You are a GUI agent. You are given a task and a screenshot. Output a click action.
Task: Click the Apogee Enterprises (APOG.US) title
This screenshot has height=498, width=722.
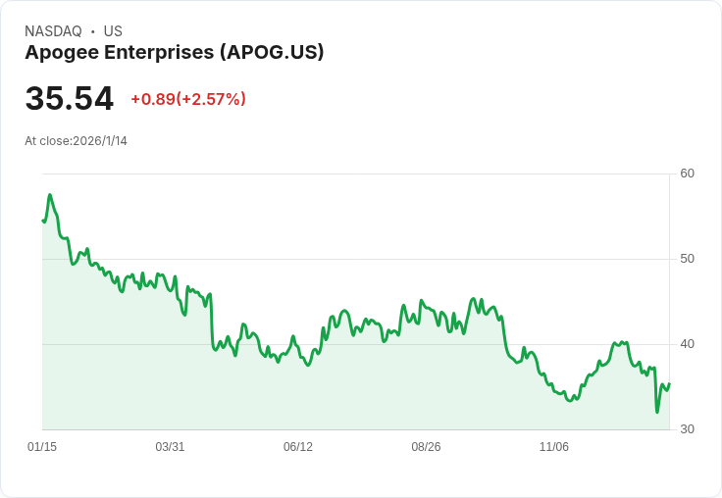174,52
